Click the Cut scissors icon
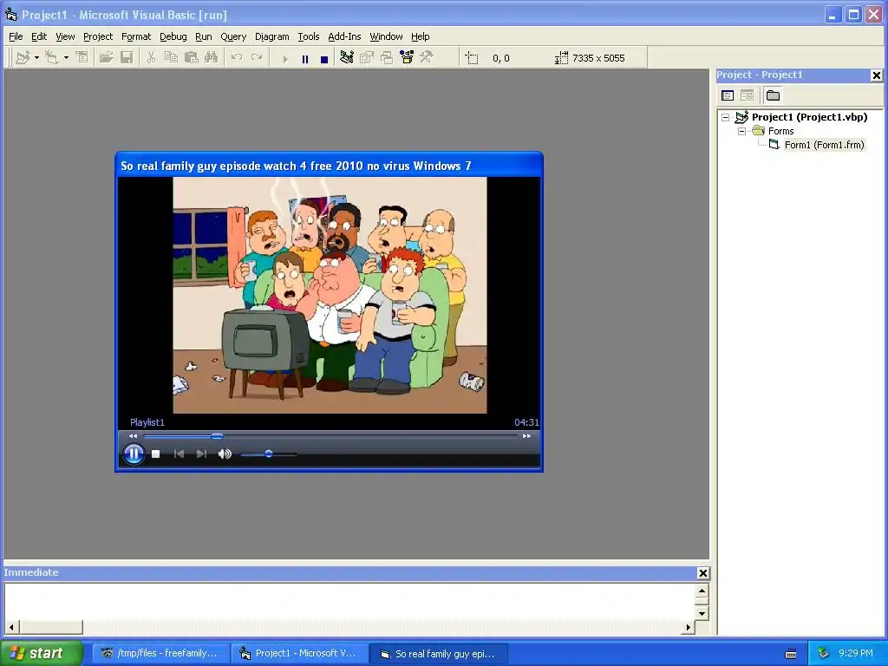888x666 pixels. (x=151, y=58)
